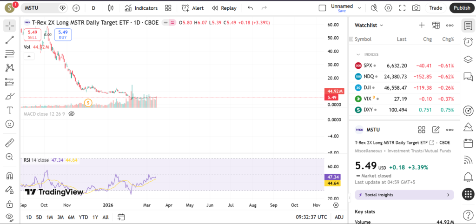
Task: Click the Take Snapshot camera icon
Action: (416, 8)
